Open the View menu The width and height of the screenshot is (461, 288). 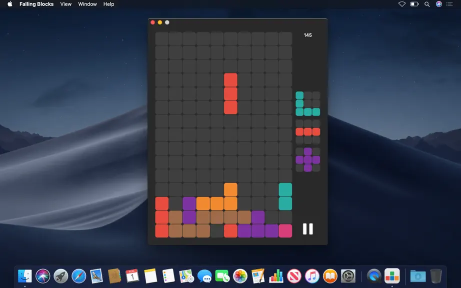65,4
